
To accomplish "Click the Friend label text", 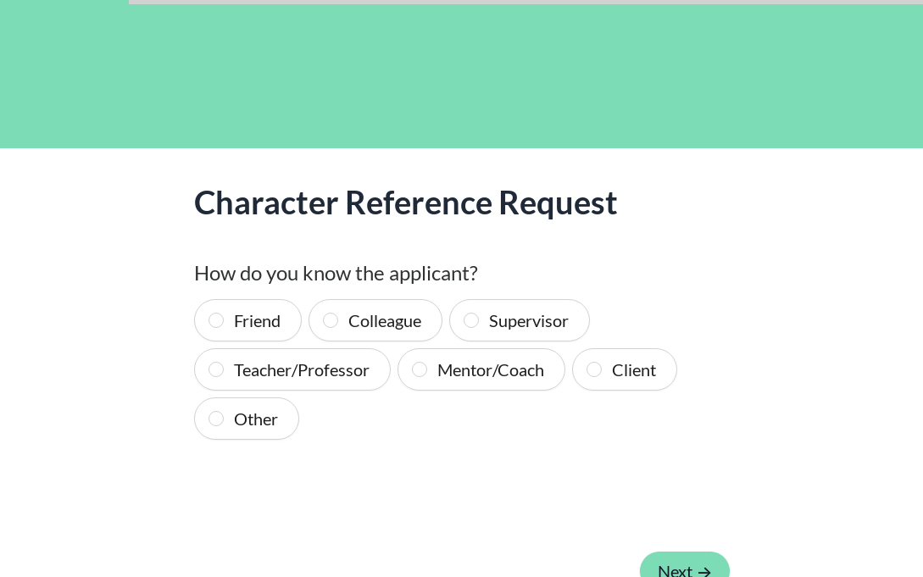I will point(257,321).
